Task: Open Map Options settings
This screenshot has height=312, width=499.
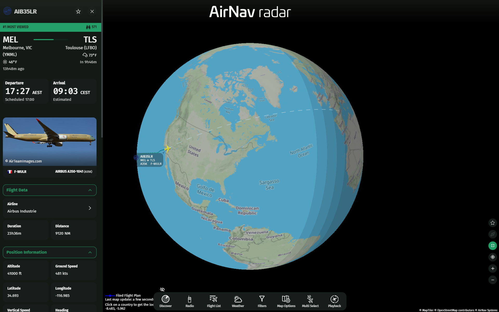Action: tap(286, 301)
